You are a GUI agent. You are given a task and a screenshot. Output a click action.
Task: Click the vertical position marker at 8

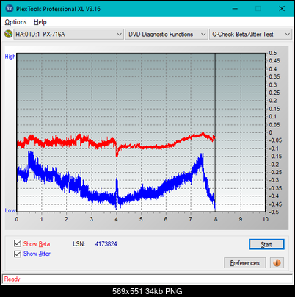click(x=215, y=132)
